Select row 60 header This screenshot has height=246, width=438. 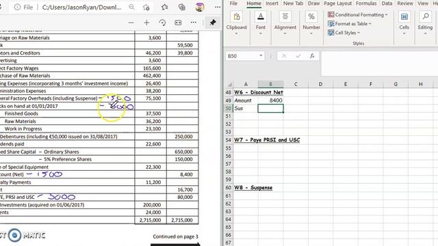tap(229, 188)
